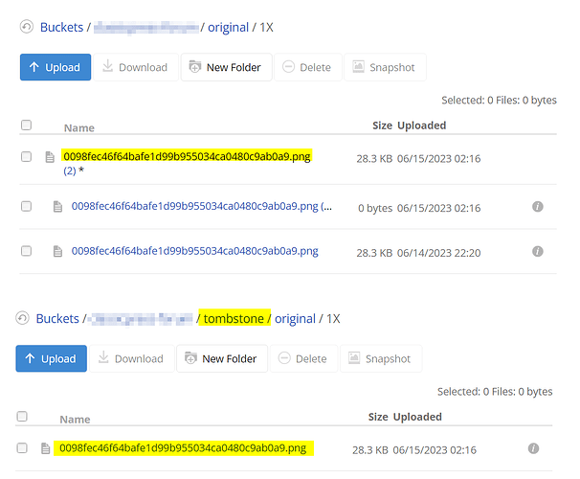Click the back arrow icon in tombstone breadcrumb
580x479 pixels.
point(22,318)
